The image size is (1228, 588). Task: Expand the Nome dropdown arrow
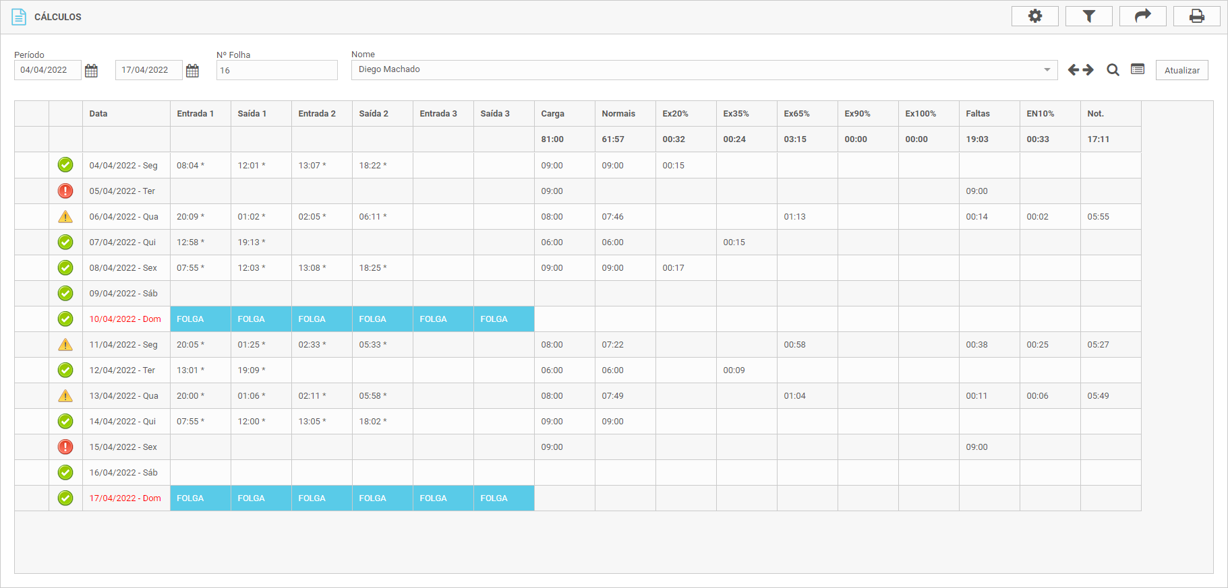click(x=1047, y=70)
